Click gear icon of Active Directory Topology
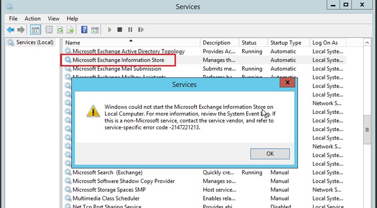The image size is (377, 208). [x=68, y=51]
